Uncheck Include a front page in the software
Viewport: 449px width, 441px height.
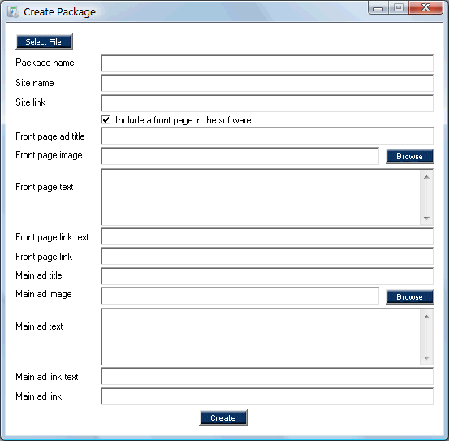coord(106,119)
